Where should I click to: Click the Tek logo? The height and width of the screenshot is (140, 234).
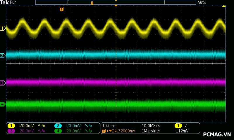(x=4, y=2)
